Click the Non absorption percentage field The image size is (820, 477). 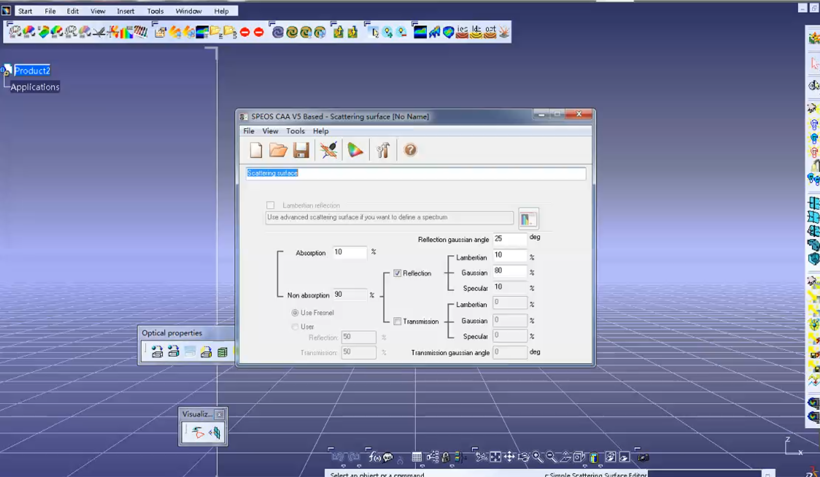(x=350, y=295)
